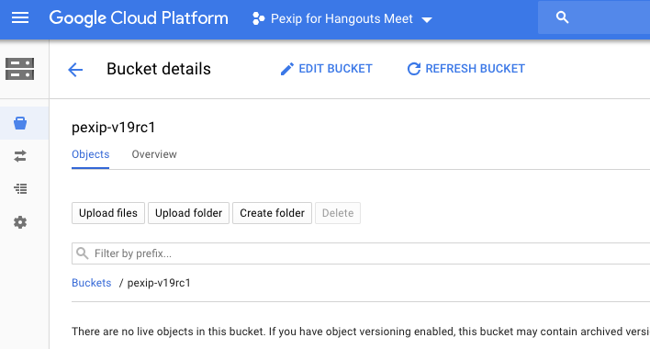Screen dimensions: 650x349
Task: Focus the Filter by prefix field
Action: (361, 253)
